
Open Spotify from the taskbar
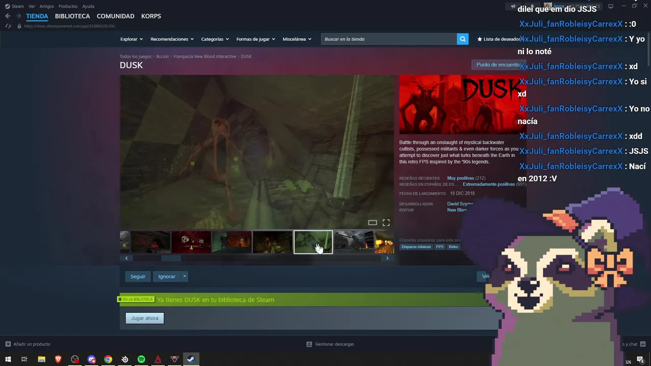click(141, 359)
